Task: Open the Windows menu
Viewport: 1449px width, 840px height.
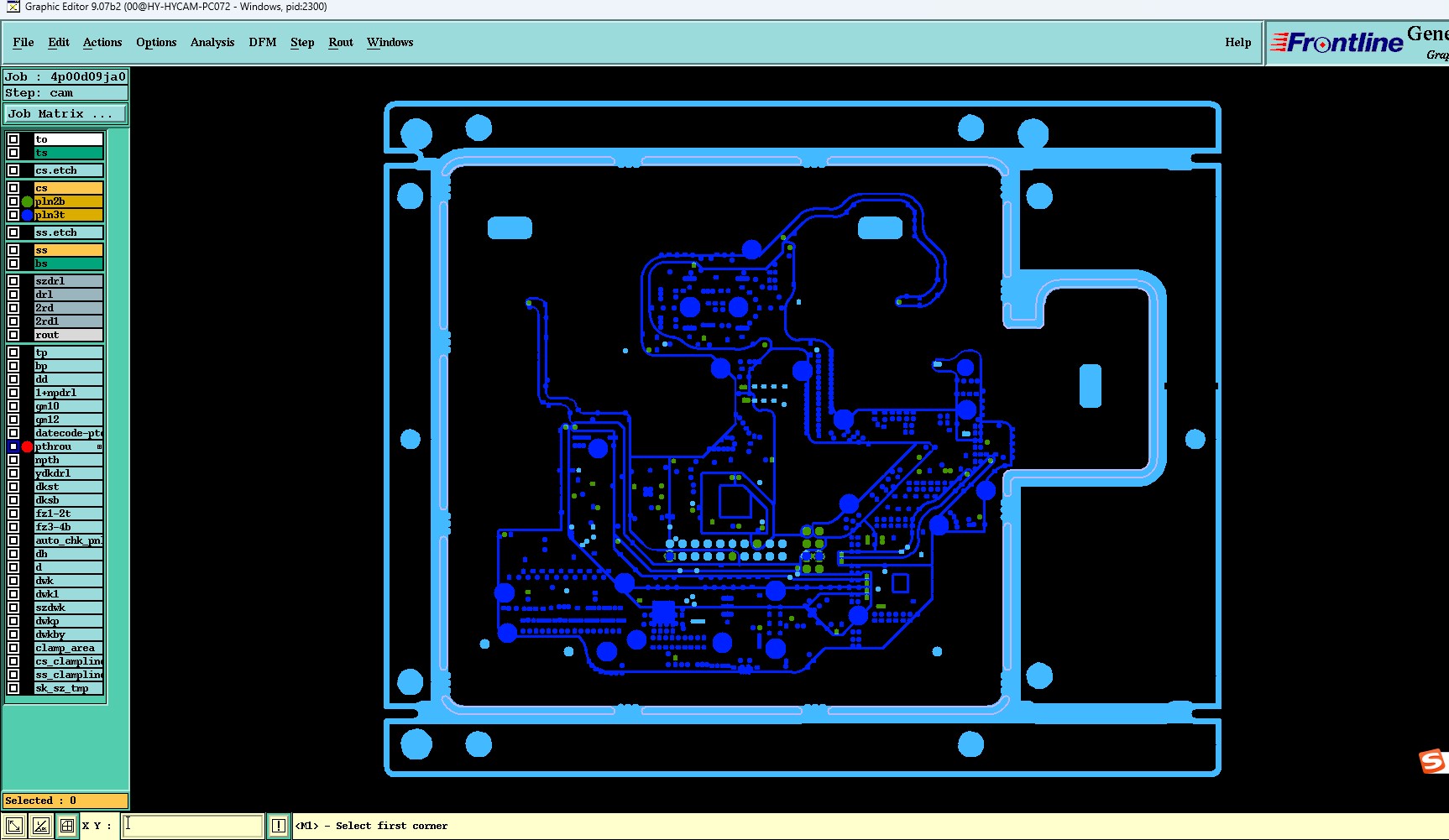Action: click(390, 42)
